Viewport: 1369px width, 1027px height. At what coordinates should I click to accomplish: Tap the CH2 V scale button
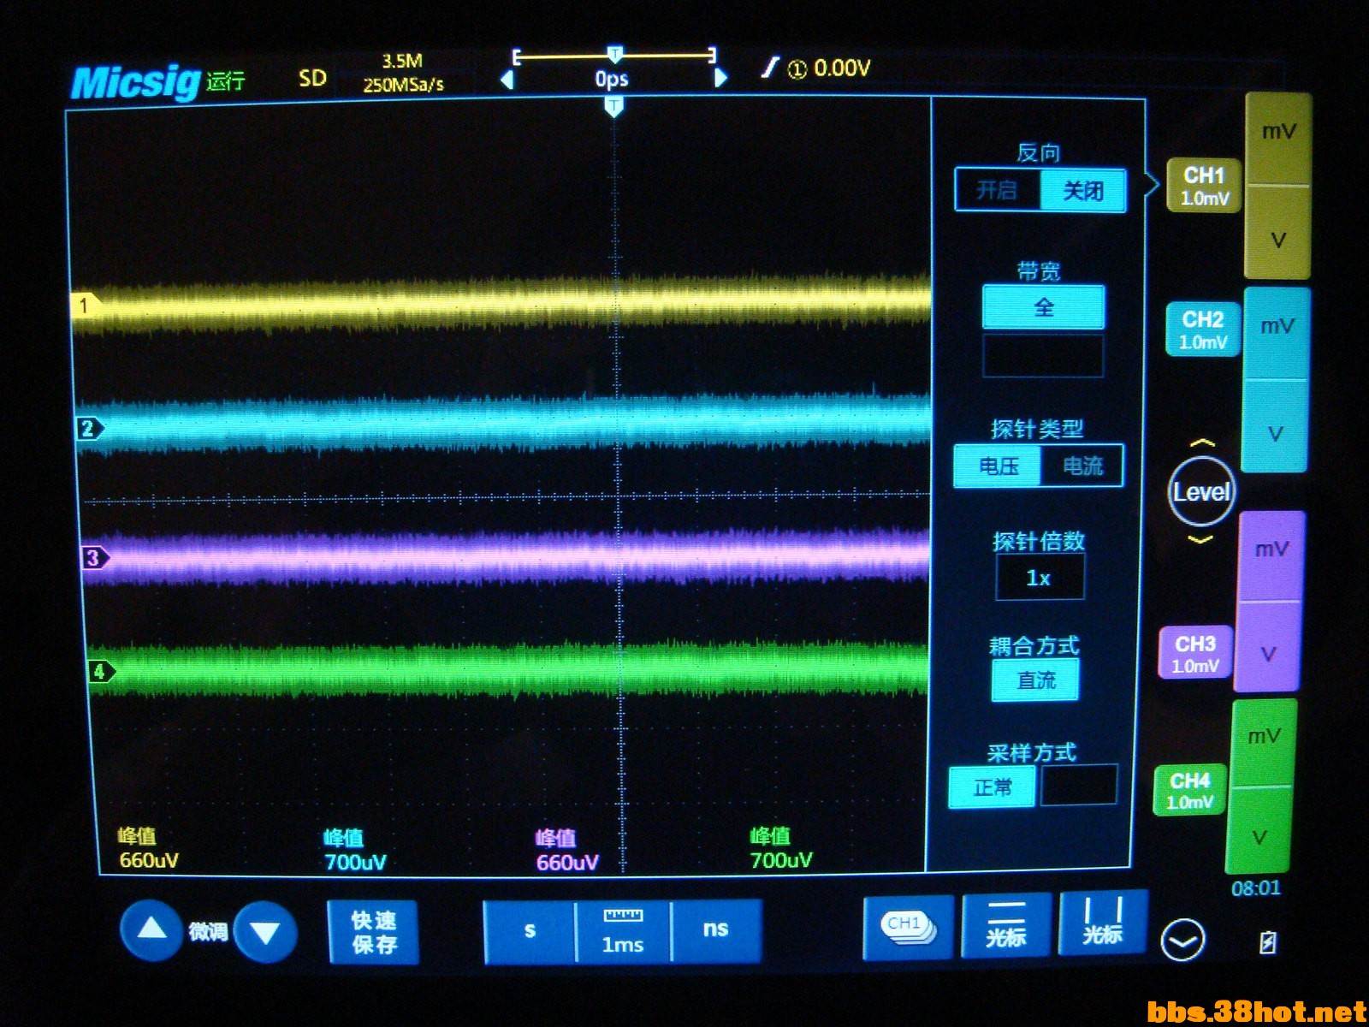(1275, 426)
